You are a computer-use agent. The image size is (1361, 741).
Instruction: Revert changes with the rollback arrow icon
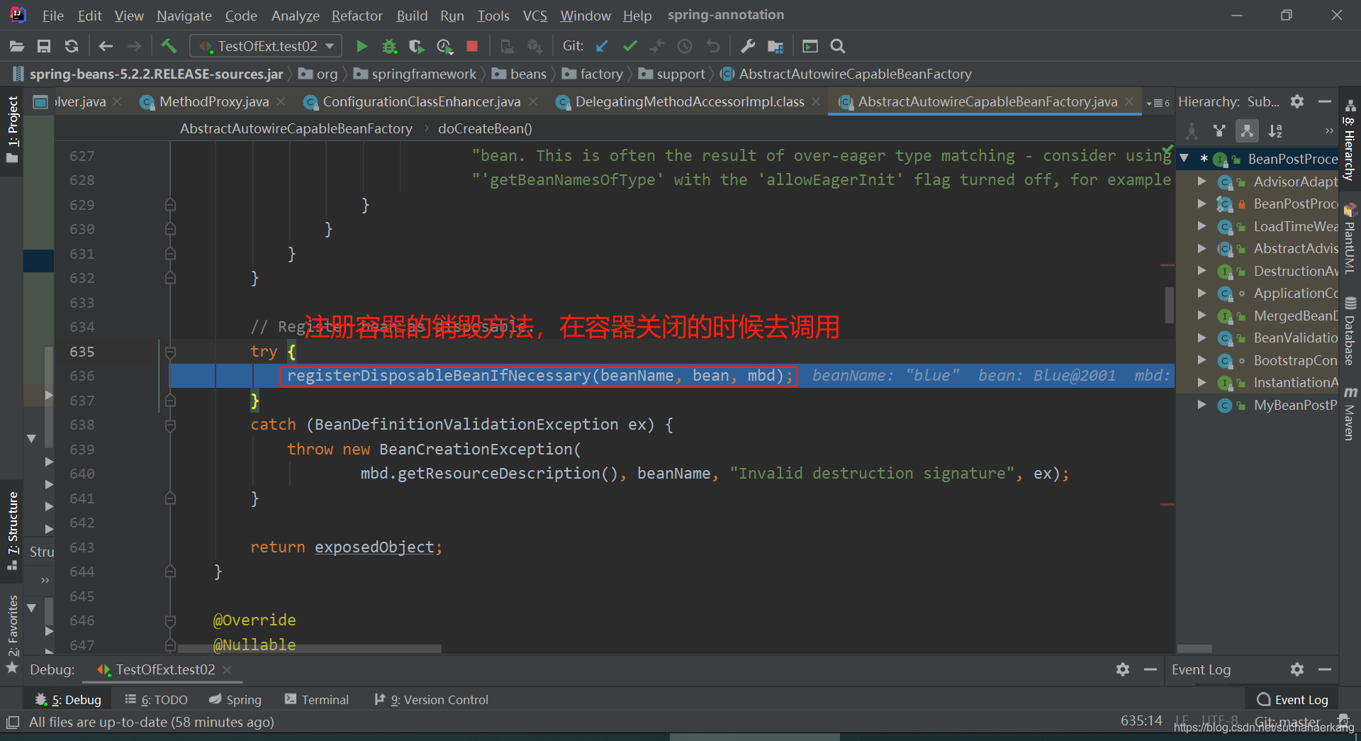click(713, 46)
